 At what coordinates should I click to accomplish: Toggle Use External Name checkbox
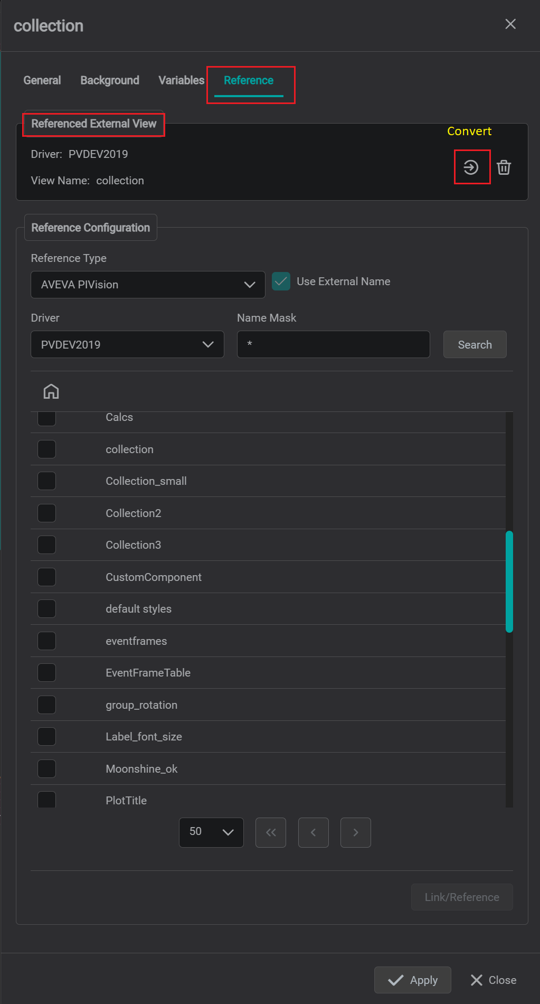[x=281, y=282]
